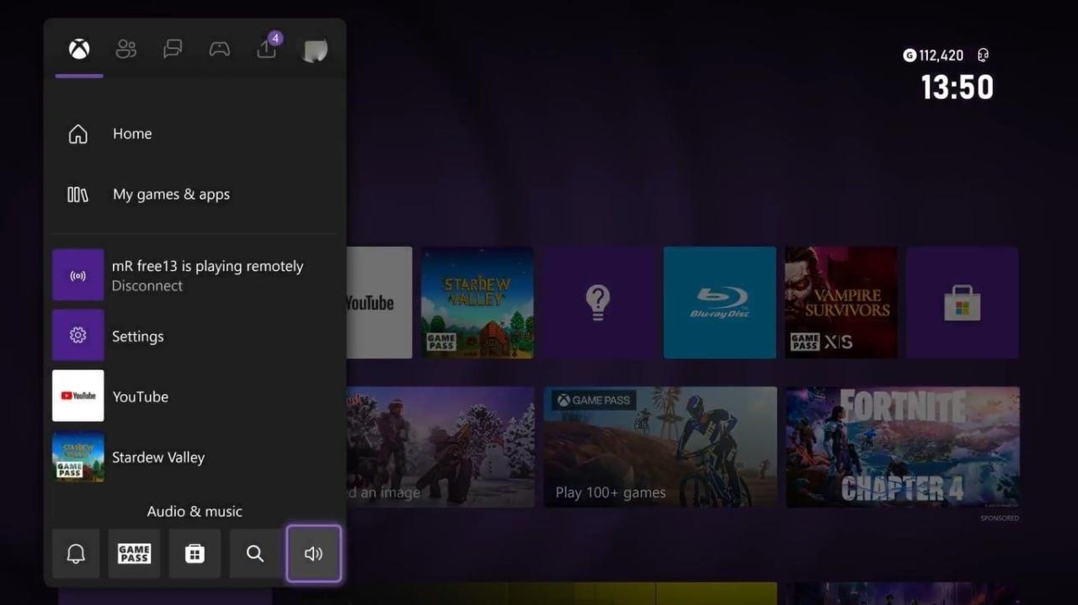
Task: Open the Blu-ray Disc tile
Action: click(x=720, y=303)
